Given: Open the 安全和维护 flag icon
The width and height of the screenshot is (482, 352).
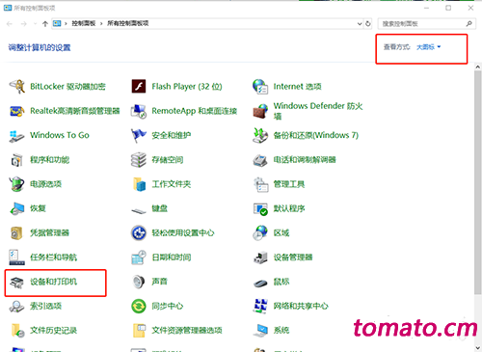Looking at the screenshot, I should (139, 135).
